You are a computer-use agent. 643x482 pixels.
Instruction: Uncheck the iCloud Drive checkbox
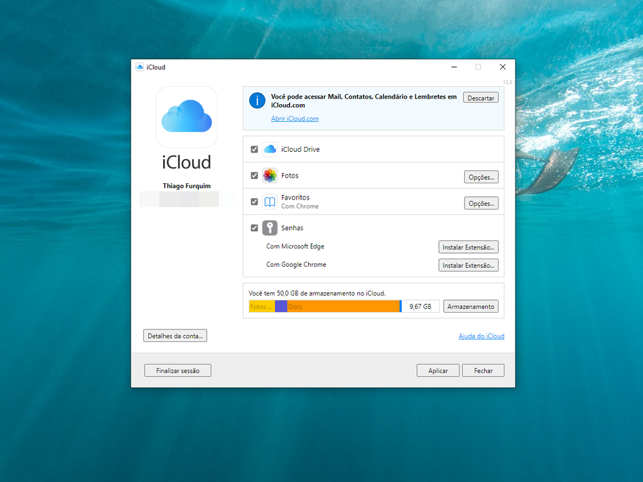254,149
